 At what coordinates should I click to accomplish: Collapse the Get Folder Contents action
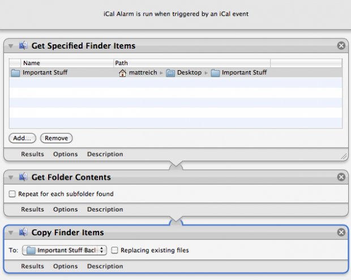click(11, 178)
